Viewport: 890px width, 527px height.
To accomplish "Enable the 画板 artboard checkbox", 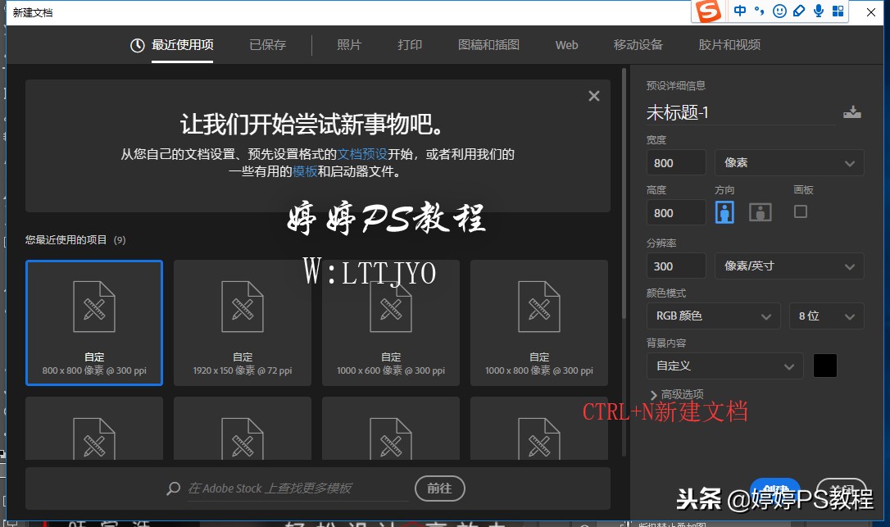I will pos(800,211).
